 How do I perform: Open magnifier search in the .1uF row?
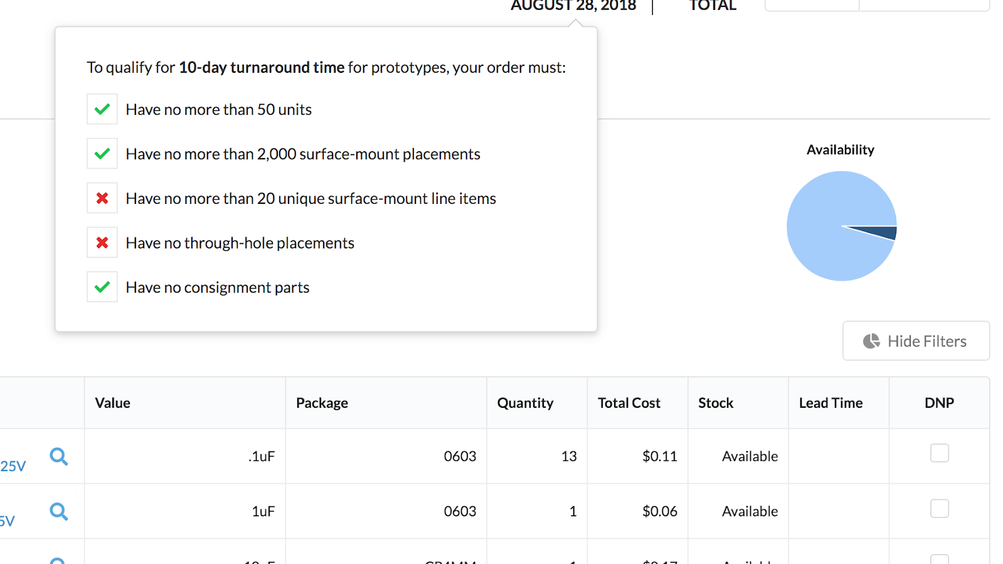[x=58, y=456]
